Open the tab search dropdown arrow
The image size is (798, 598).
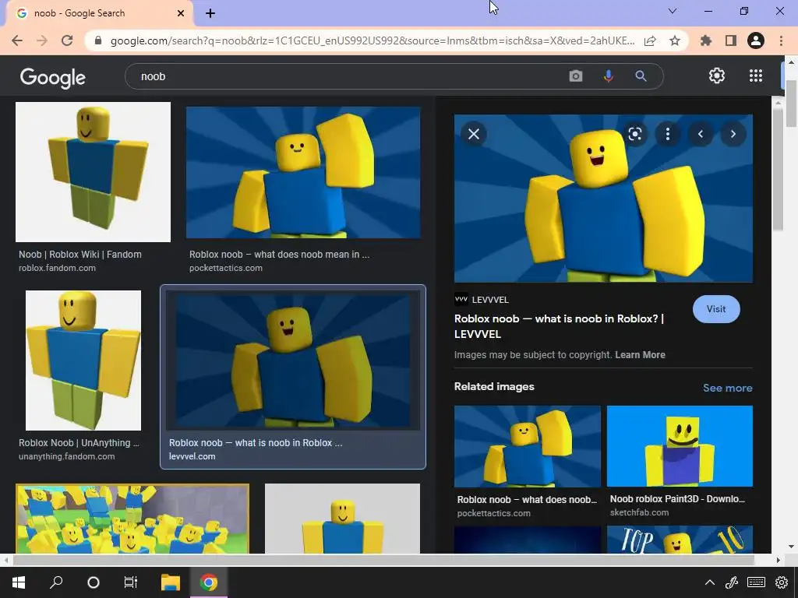pyautogui.click(x=673, y=11)
